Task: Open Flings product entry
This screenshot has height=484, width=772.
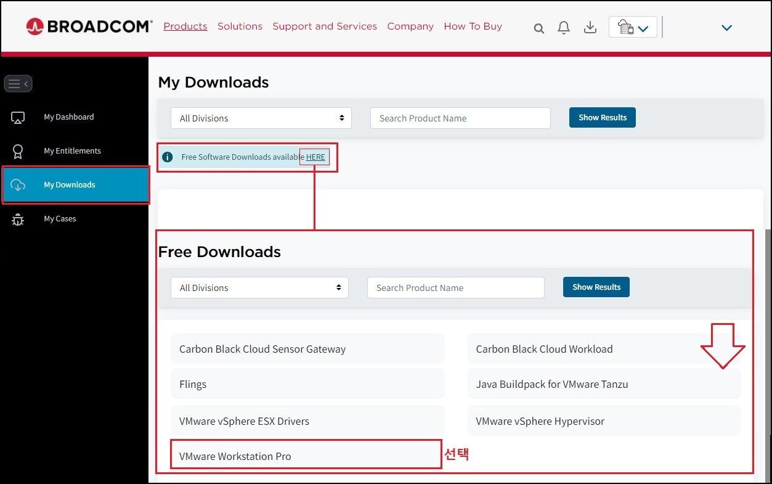Action: pos(307,384)
